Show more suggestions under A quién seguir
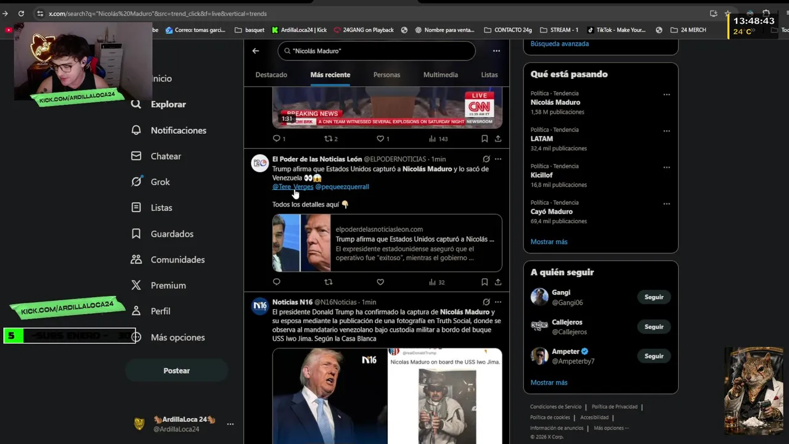Screen dimensions: 789x444 (549, 382)
